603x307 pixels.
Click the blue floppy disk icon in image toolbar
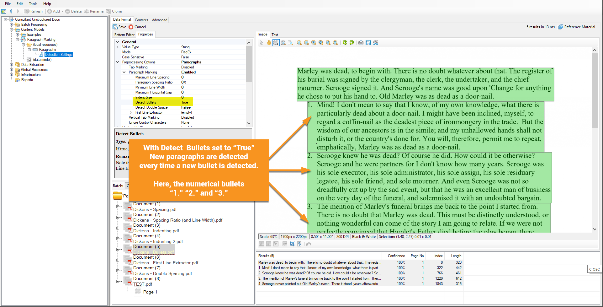click(x=368, y=43)
